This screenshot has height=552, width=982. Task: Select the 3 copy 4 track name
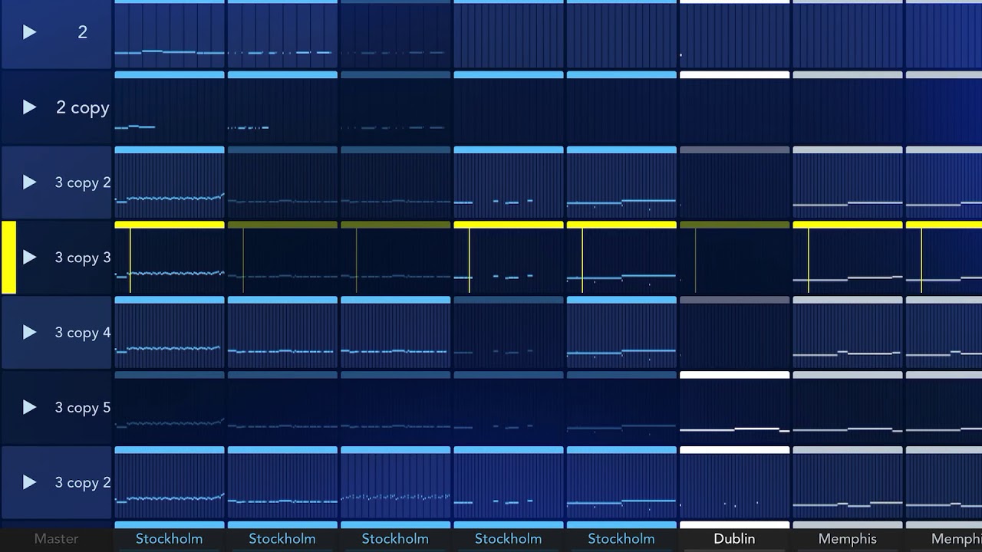tap(83, 333)
